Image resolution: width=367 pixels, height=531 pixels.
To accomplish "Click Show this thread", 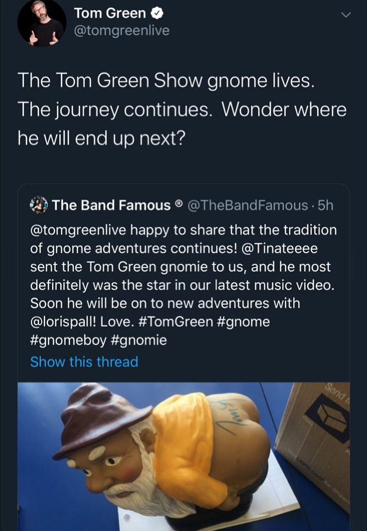I will tap(84, 362).
